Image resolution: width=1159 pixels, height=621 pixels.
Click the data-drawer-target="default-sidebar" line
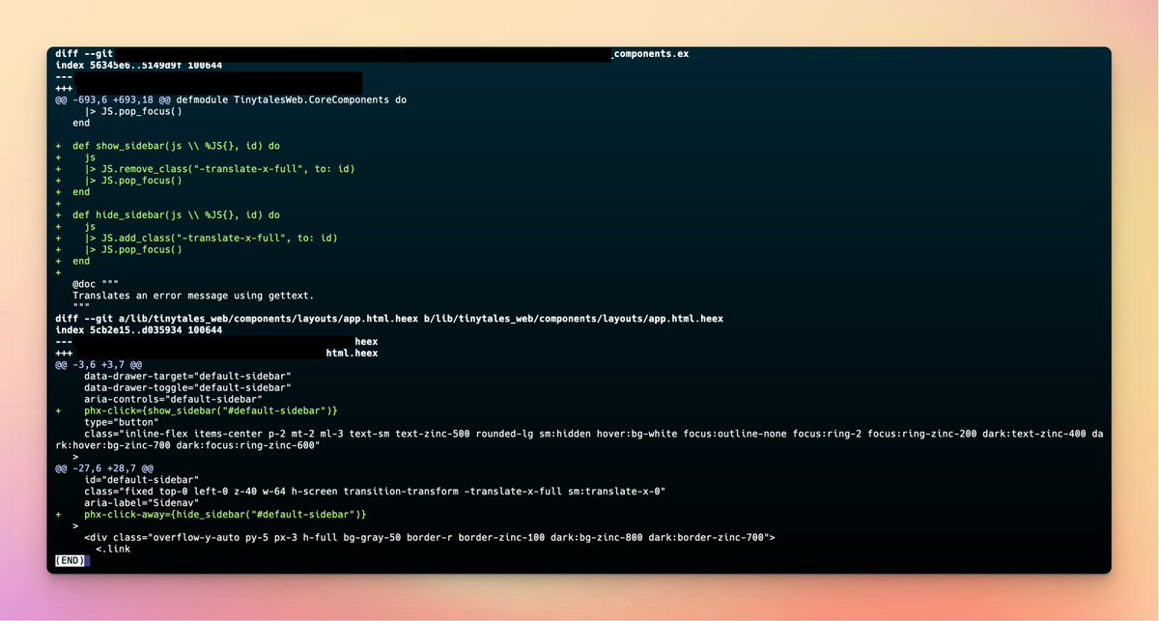click(x=187, y=376)
